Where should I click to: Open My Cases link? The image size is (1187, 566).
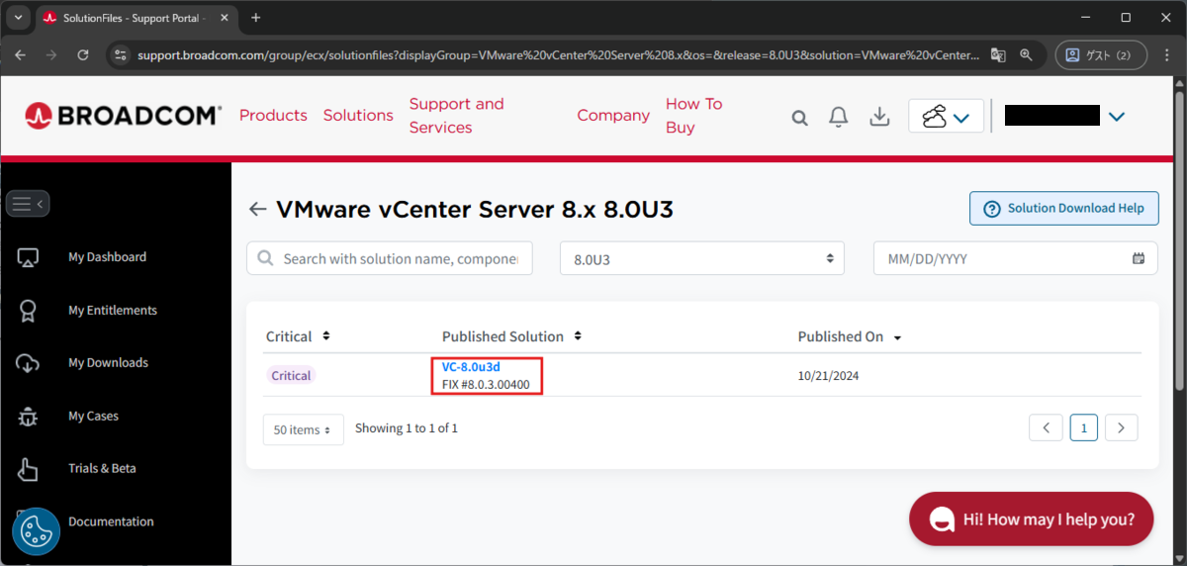pos(93,416)
